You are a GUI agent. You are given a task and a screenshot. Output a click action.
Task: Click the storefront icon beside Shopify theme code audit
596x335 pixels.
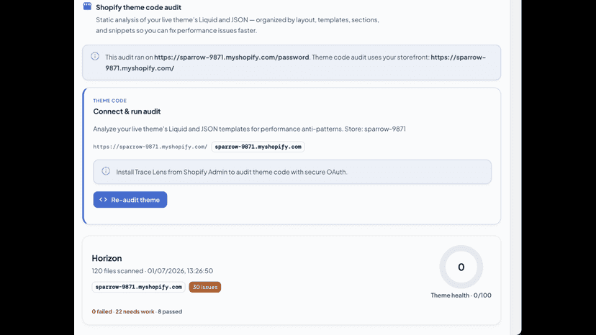pos(87,6)
